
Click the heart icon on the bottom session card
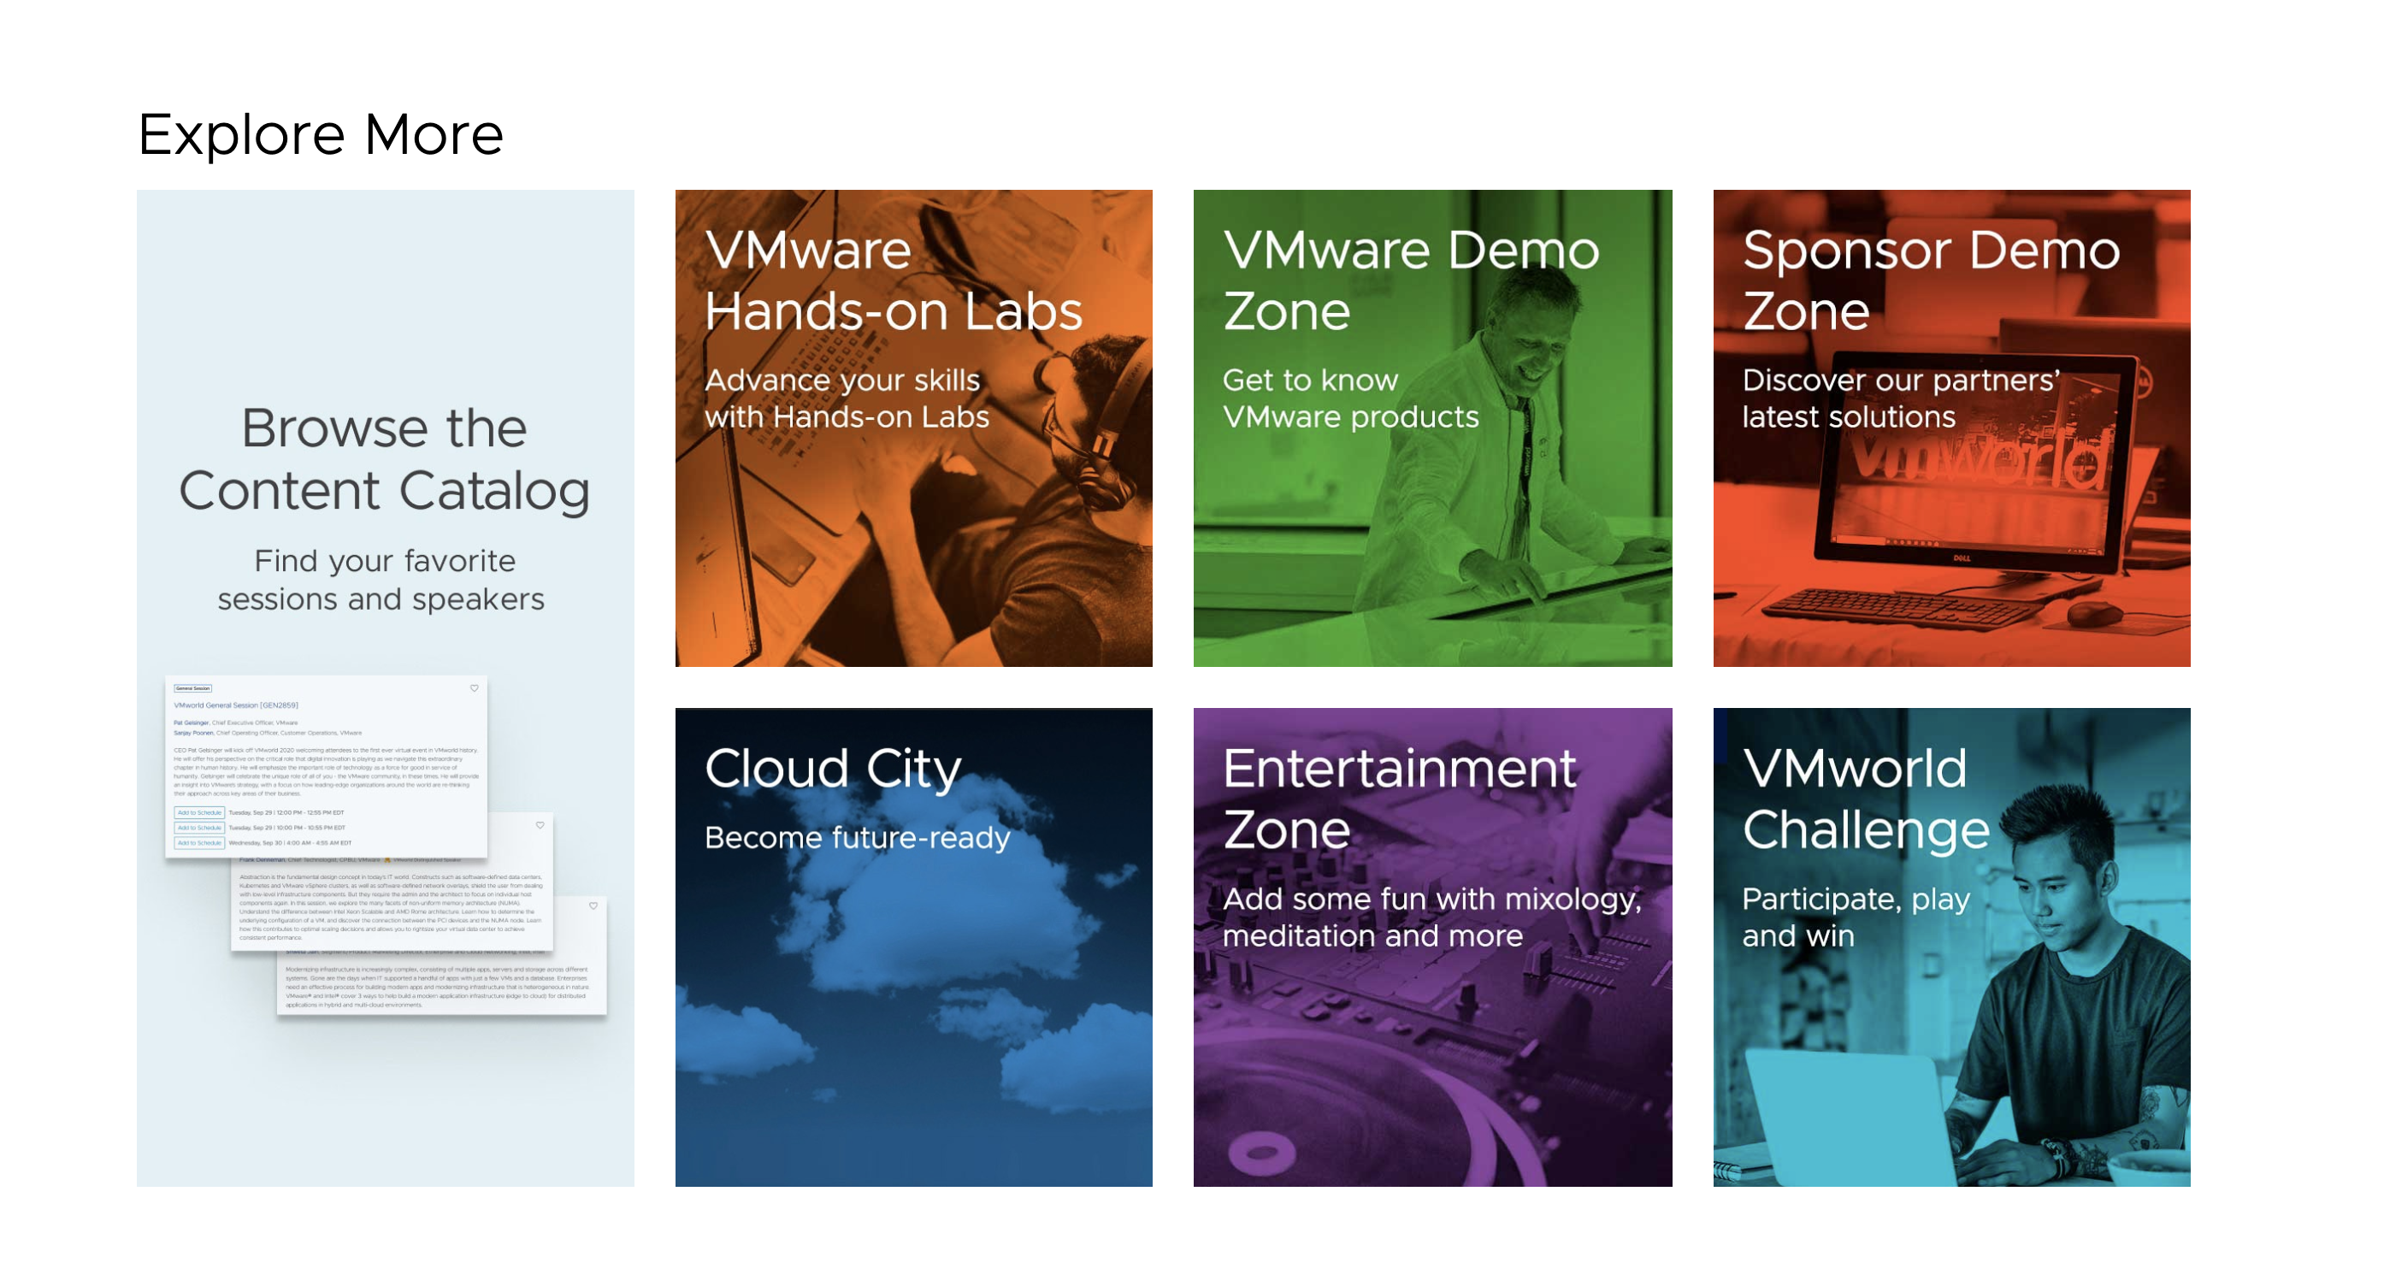click(x=594, y=906)
